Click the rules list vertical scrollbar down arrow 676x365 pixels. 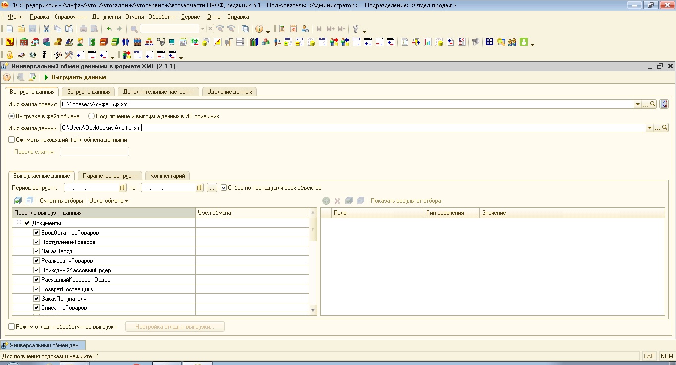[313, 310]
